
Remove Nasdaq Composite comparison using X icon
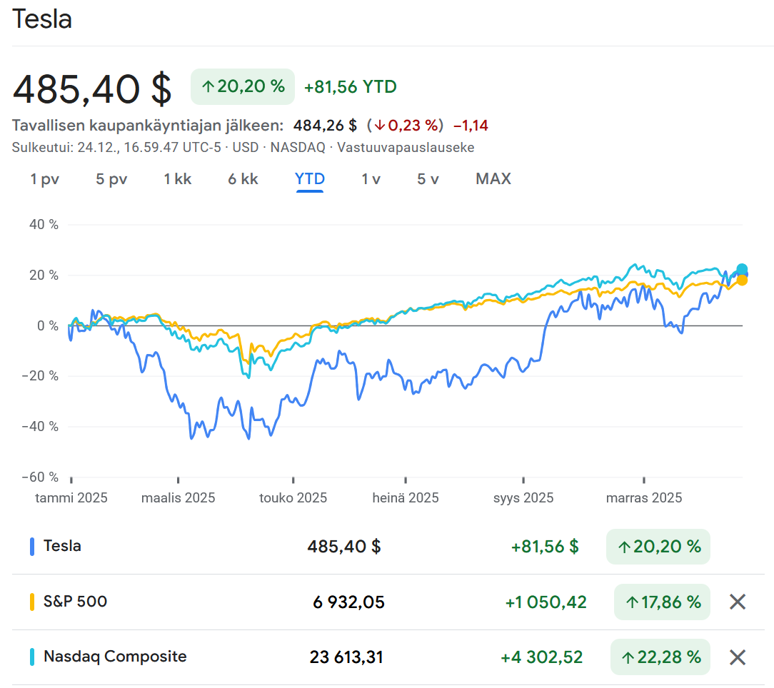738,657
